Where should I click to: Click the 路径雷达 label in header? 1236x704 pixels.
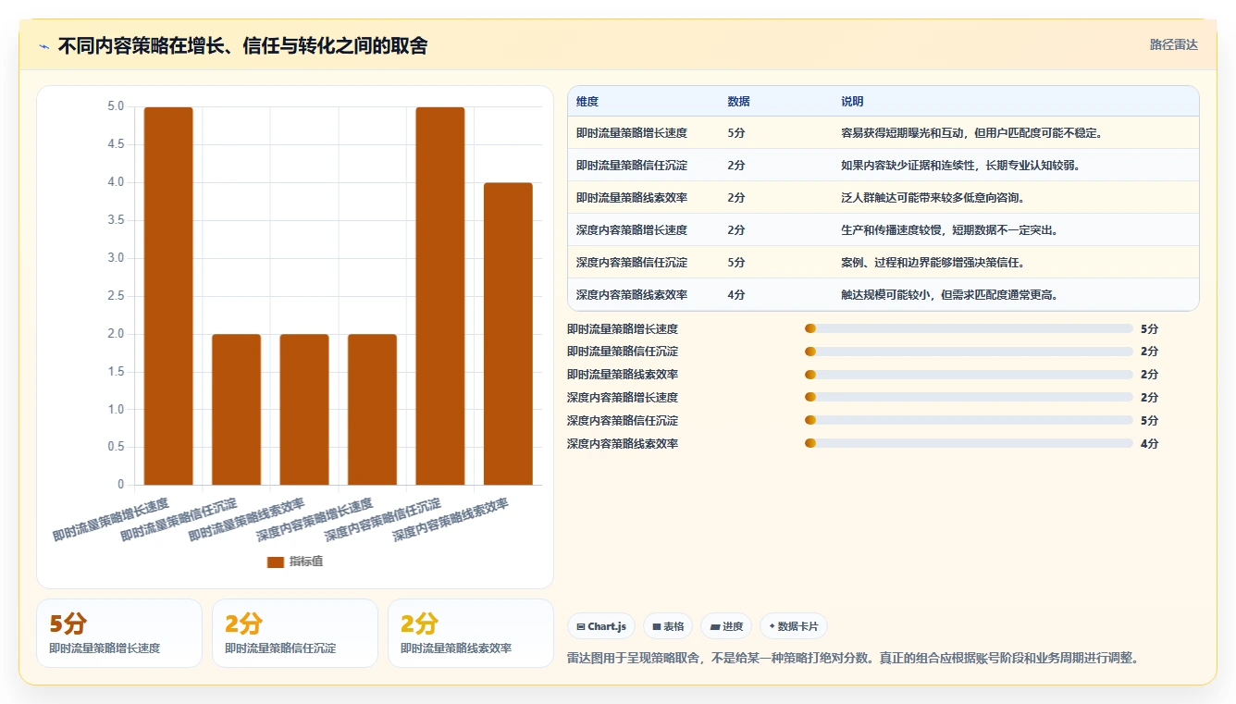[1173, 44]
